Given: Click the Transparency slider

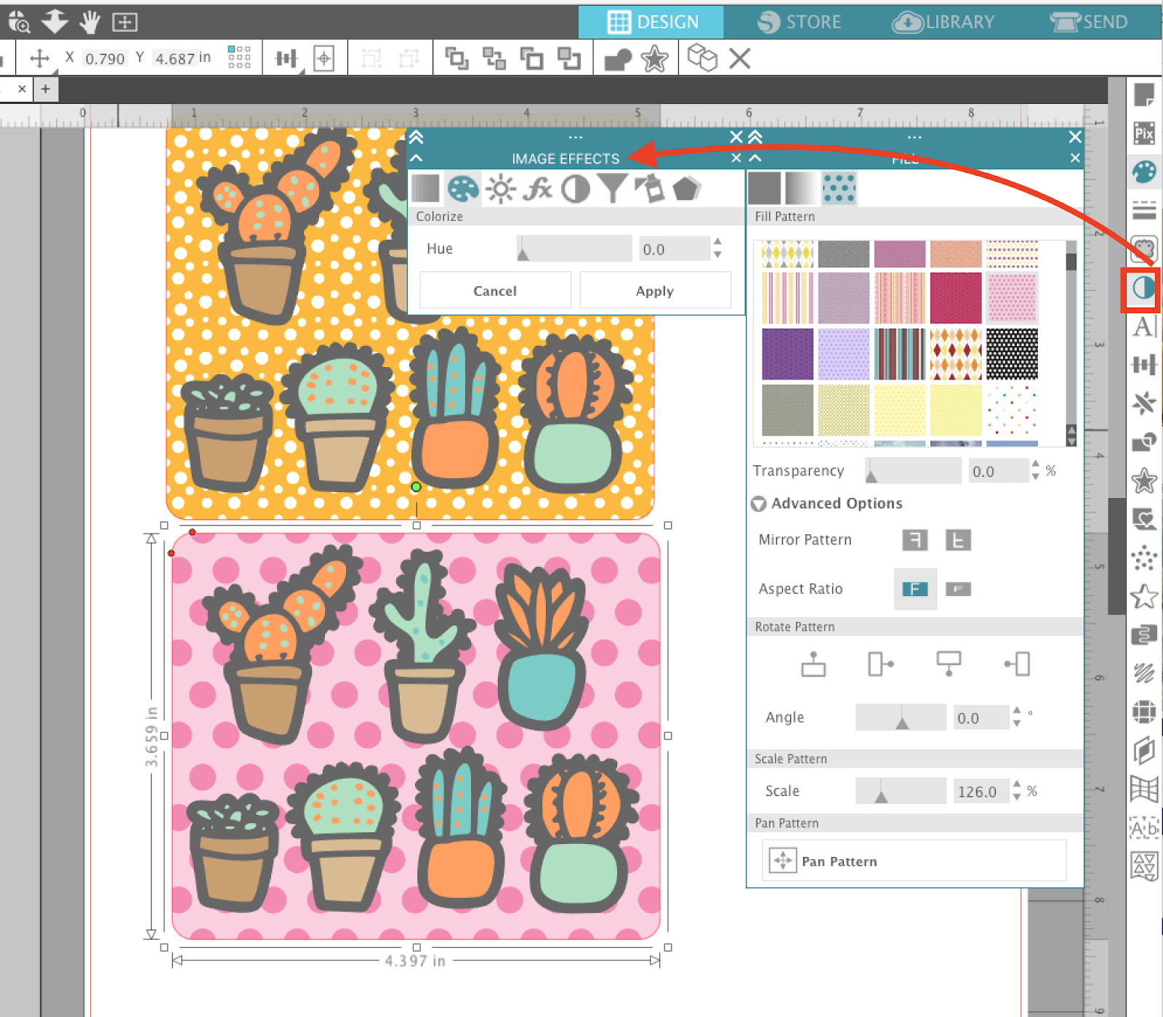Looking at the screenshot, I should 912,471.
